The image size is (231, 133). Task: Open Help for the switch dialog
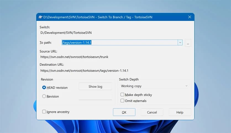tap(180, 112)
